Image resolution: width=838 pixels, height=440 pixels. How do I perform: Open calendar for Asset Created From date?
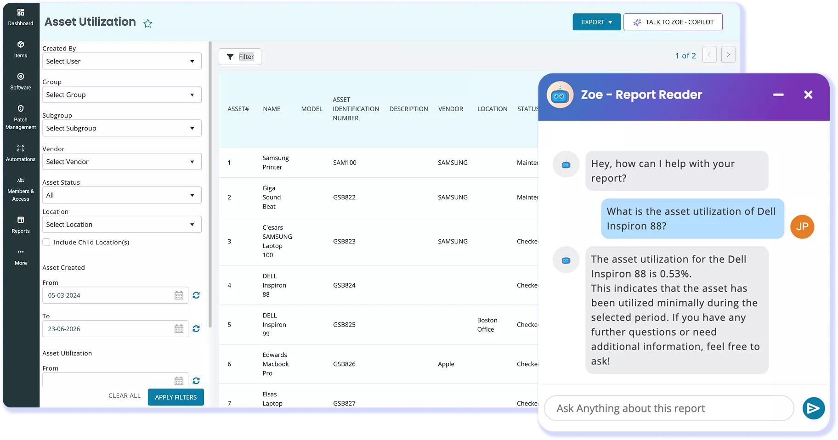[x=179, y=295]
